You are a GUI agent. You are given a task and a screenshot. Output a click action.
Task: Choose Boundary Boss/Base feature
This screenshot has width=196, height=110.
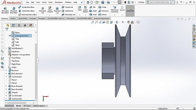coord(28,15)
